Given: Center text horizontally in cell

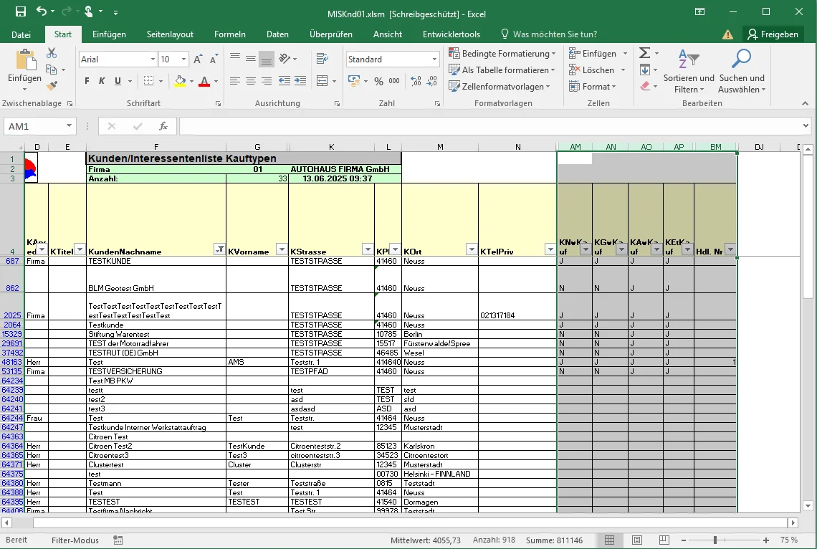Looking at the screenshot, I should pos(251,81).
